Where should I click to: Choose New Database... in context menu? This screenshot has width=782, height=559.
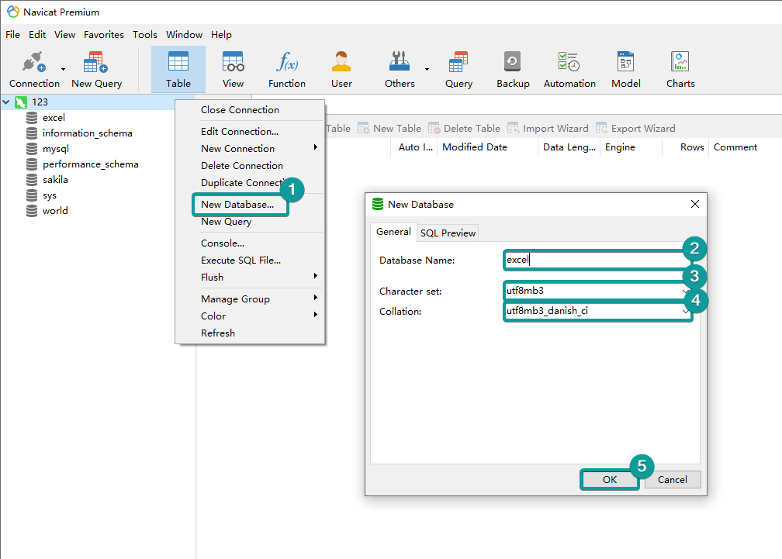(237, 205)
